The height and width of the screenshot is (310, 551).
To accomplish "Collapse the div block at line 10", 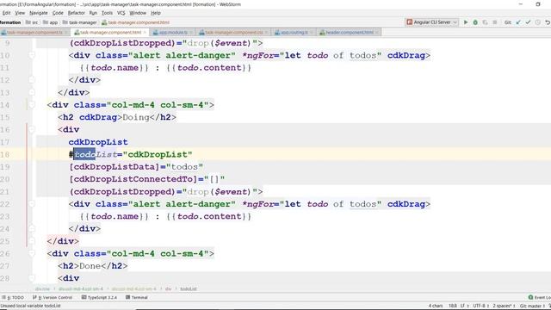I will point(32,55).
